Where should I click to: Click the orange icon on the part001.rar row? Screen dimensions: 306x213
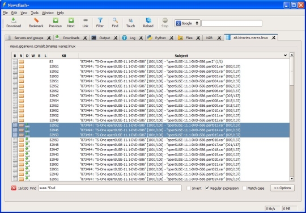(x=22, y=66)
